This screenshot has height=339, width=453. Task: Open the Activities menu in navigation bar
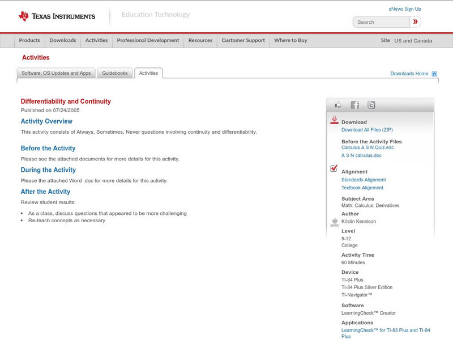[x=96, y=40]
